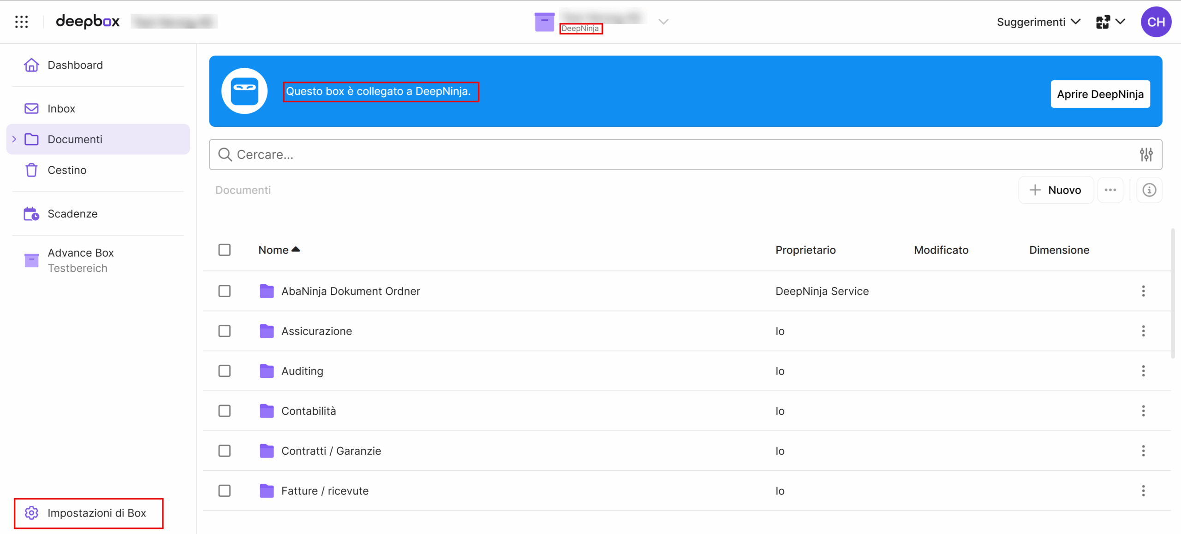Click Aprire DeepNinja button

point(1100,94)
